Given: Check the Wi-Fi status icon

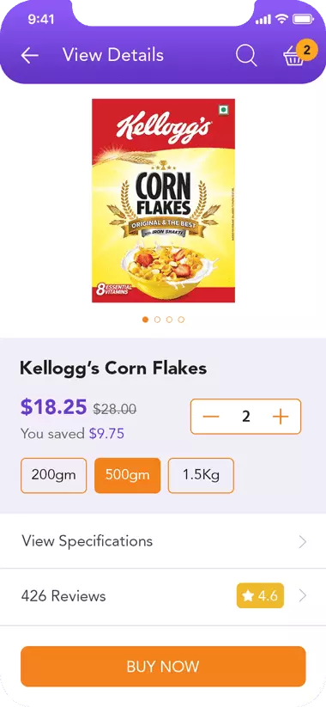Looking at the screenshot, I should (x=281, y=19).
